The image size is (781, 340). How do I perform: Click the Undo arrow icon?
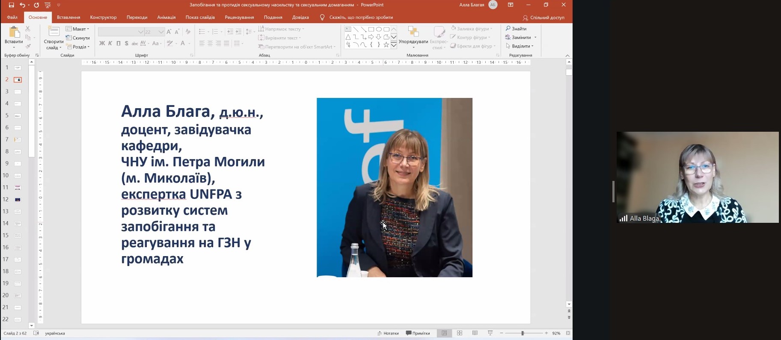point(22,5)
